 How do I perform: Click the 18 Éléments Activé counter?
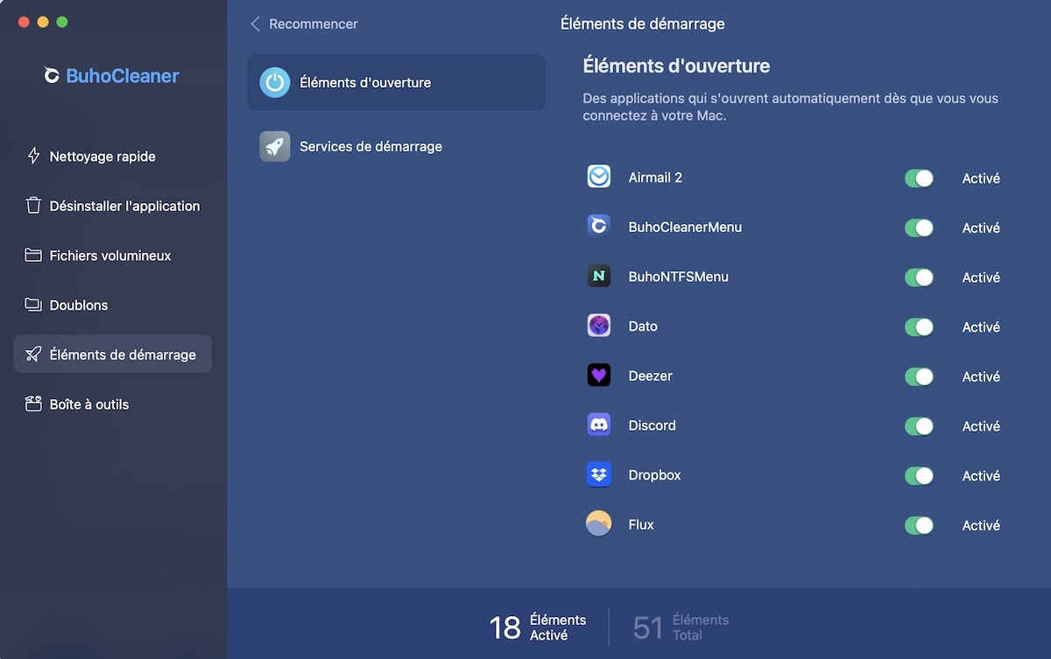click(x=538, y=627)
